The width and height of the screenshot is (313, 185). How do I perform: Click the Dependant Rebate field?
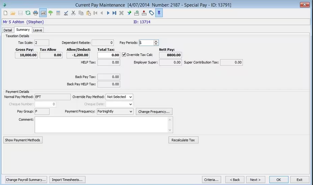[103, 43]
